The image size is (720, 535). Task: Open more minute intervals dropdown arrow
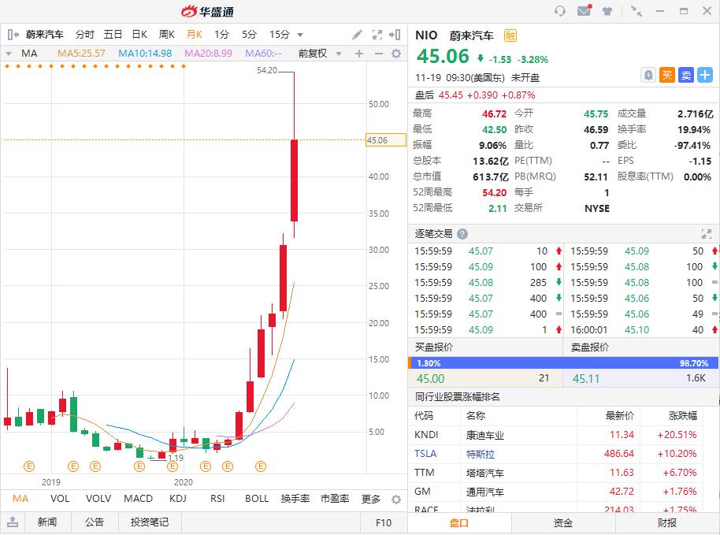[x=300, y=35]
